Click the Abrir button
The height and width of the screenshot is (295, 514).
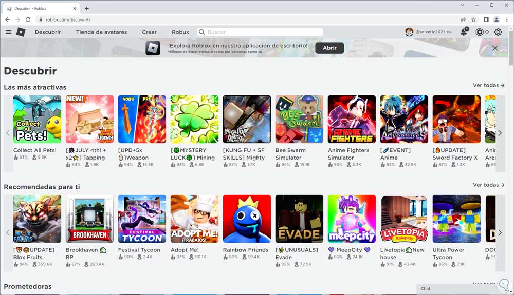pos(329,48)
